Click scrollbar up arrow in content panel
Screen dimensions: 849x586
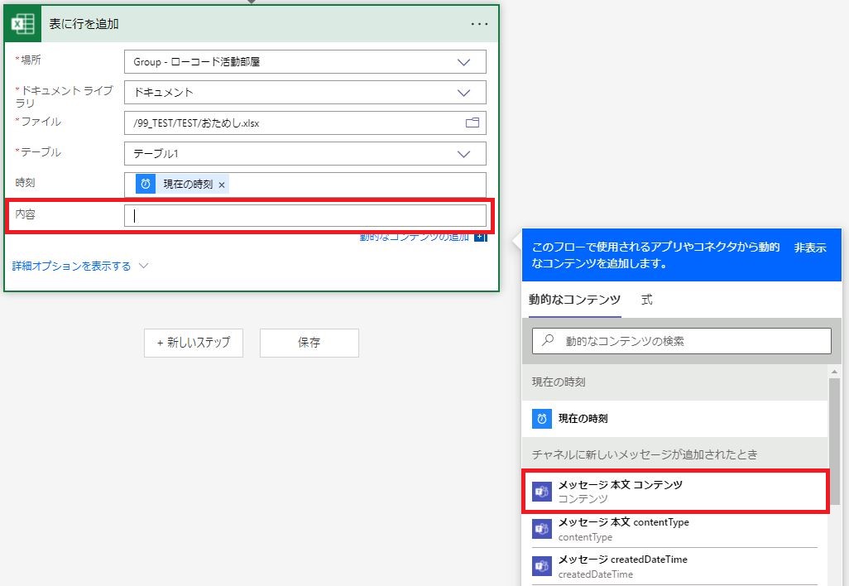pos(834,372)
